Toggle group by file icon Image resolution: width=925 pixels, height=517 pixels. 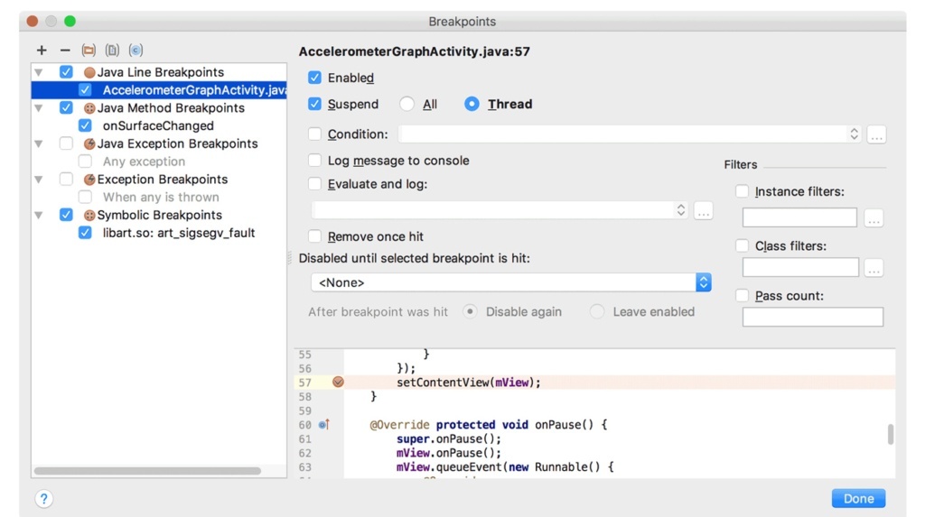tap(112, 51)
